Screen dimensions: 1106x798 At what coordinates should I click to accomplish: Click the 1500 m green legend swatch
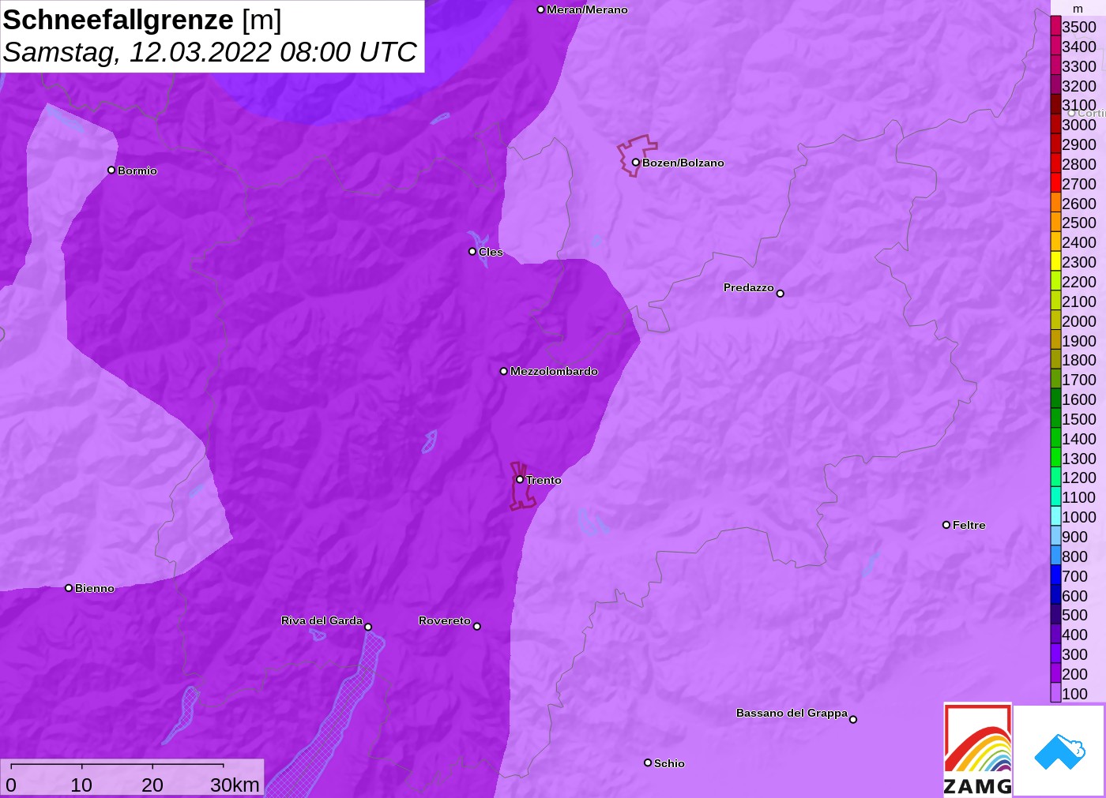click(x=1055, y=418)
